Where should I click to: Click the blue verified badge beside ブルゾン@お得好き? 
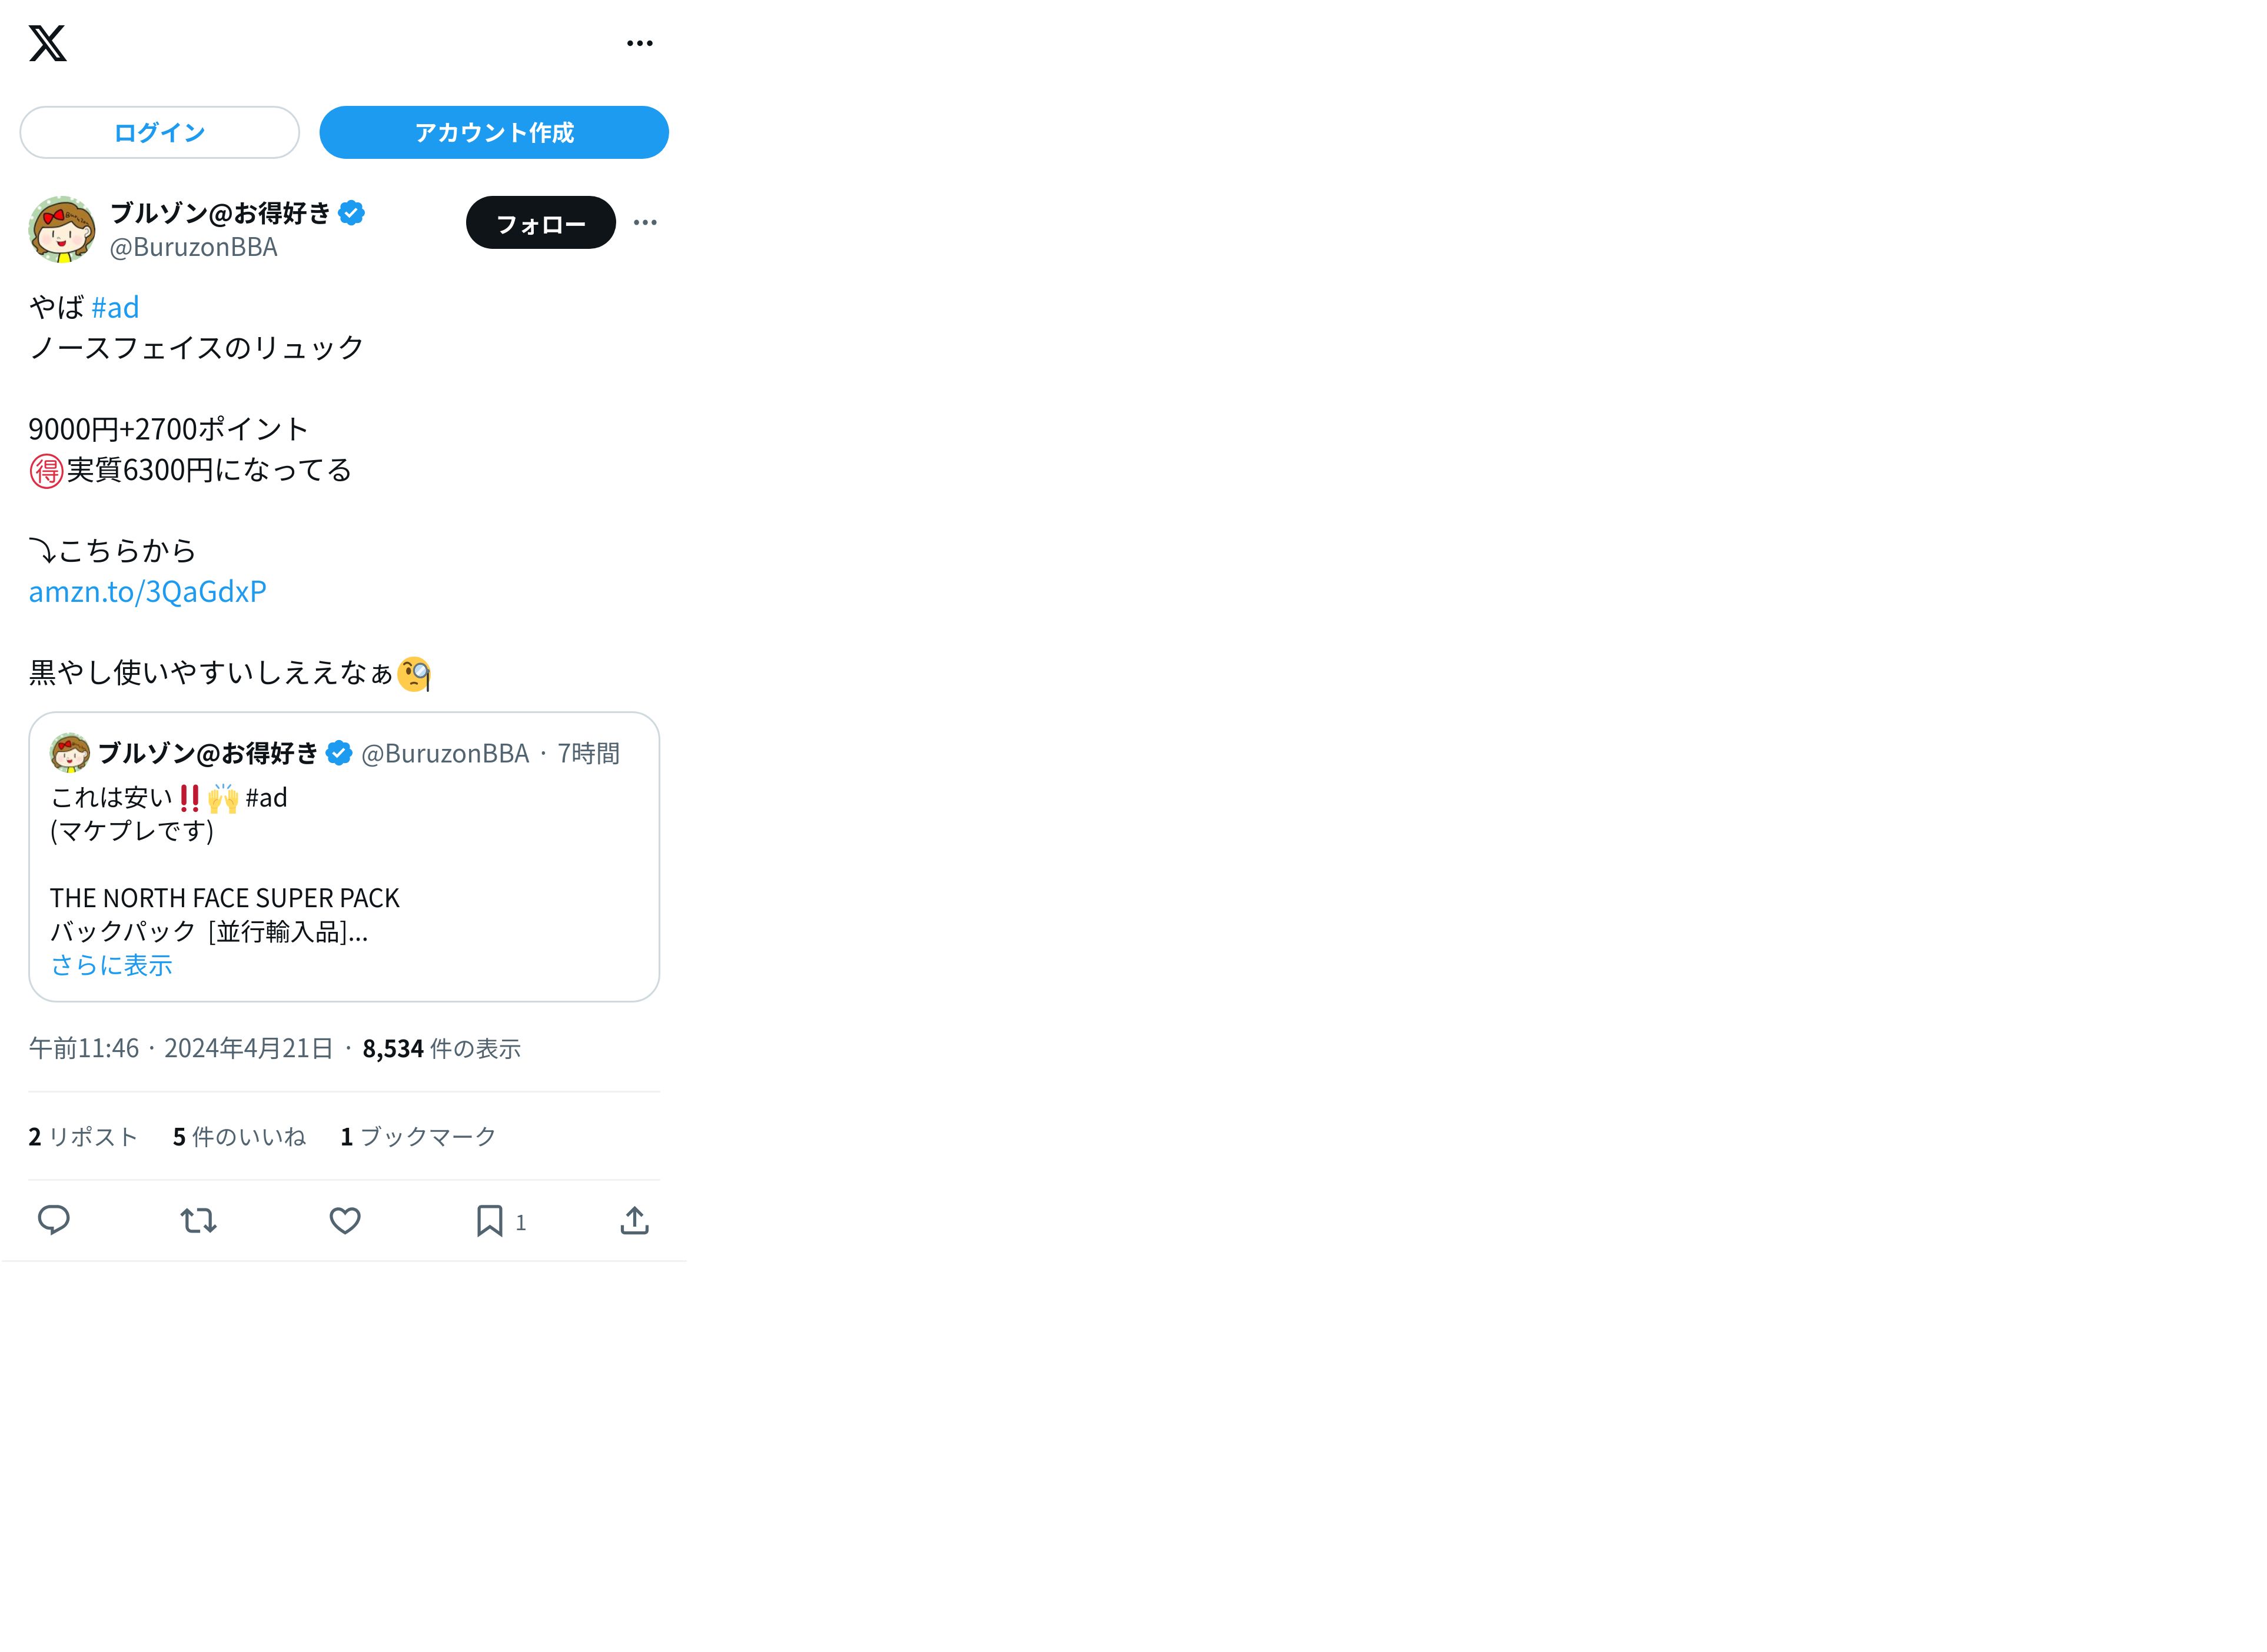click(351, 213)
